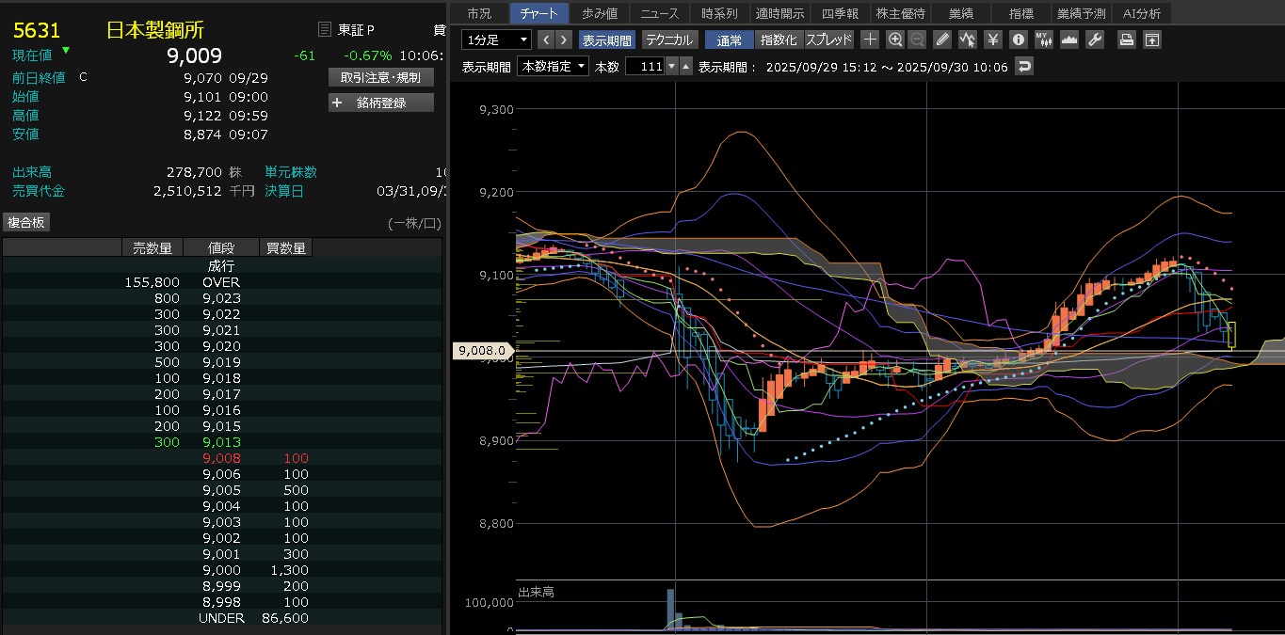
Task: Select the pencil drawing tool
Action: coord(942,40)
